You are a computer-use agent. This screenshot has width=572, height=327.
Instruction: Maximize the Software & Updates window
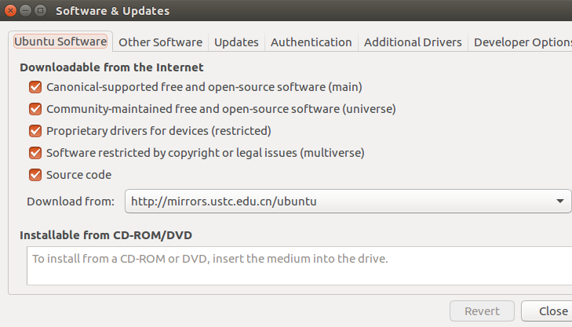41,10
